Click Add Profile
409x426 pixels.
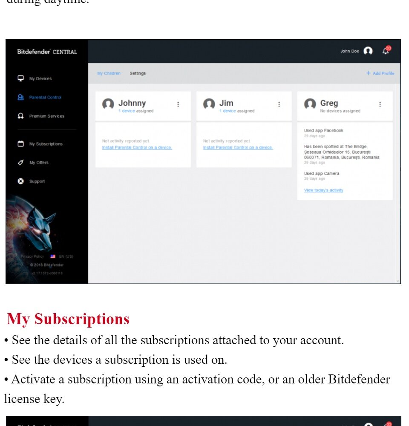(x=380, y=73)
